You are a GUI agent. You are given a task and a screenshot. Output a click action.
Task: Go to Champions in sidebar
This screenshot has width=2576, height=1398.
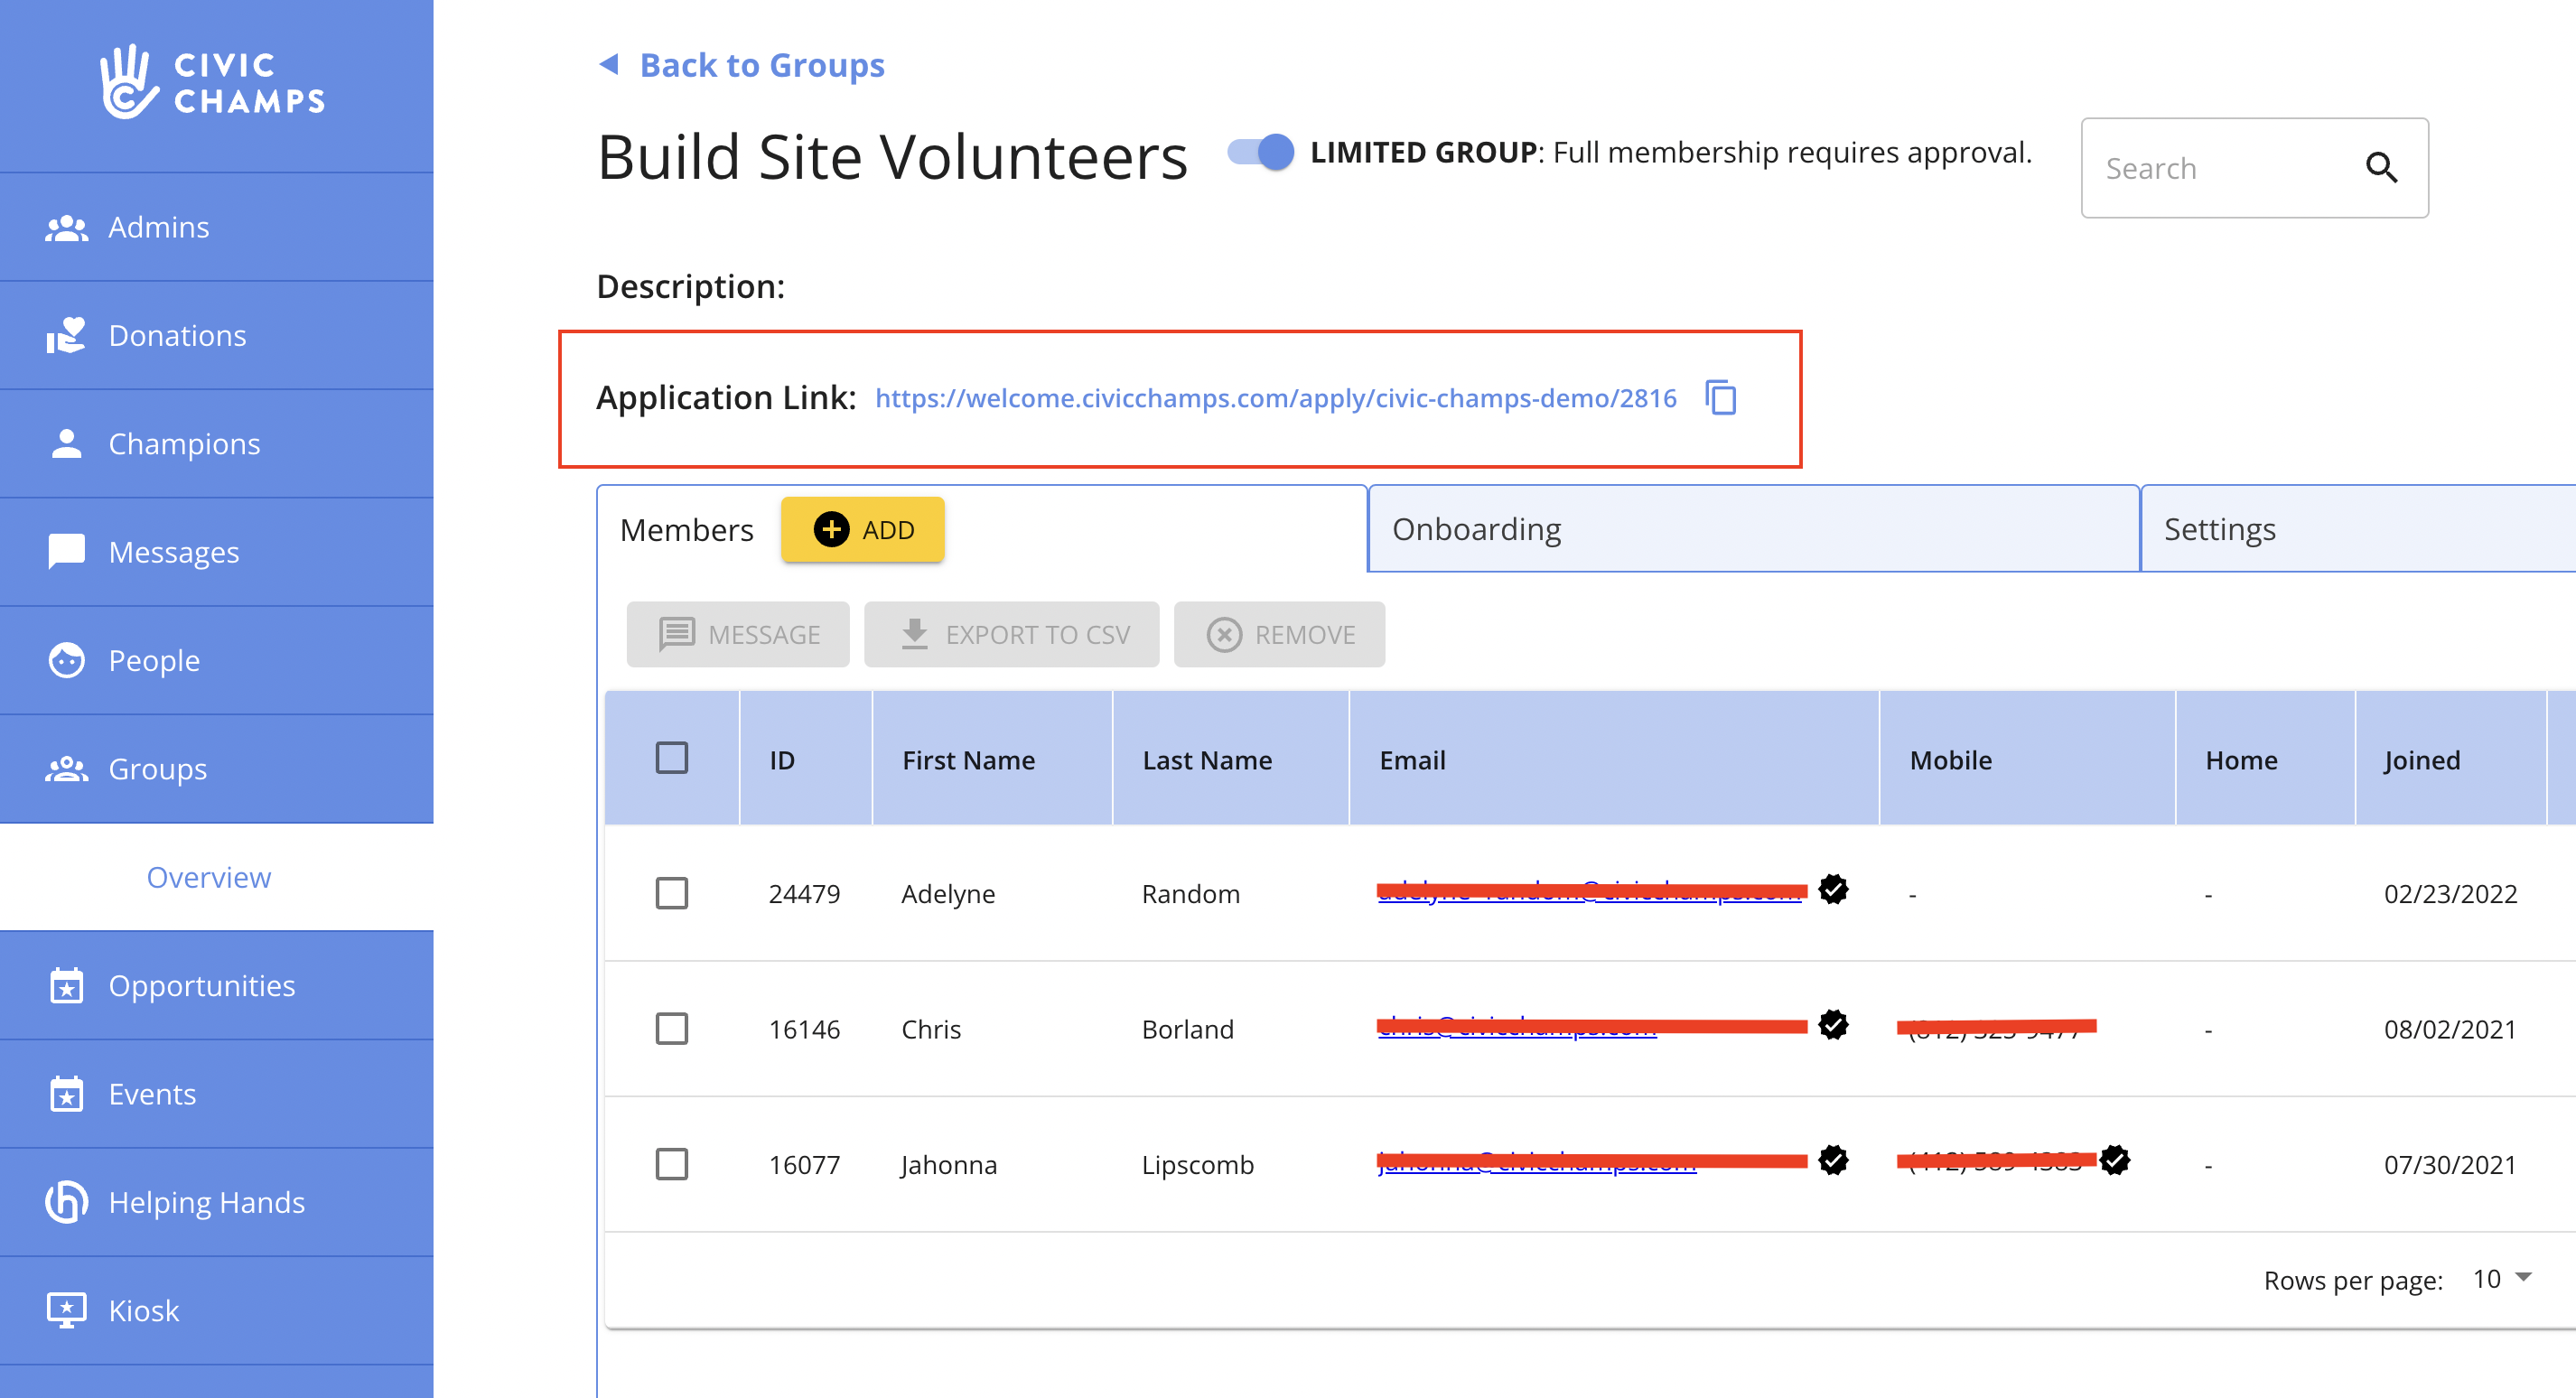coord(216,443)
